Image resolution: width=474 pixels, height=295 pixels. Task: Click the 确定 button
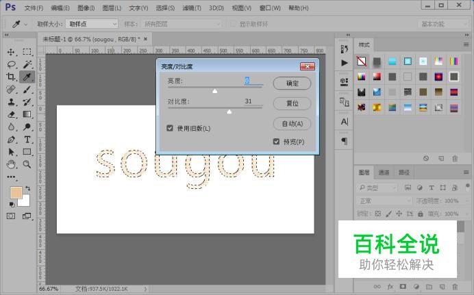(292, 84)
